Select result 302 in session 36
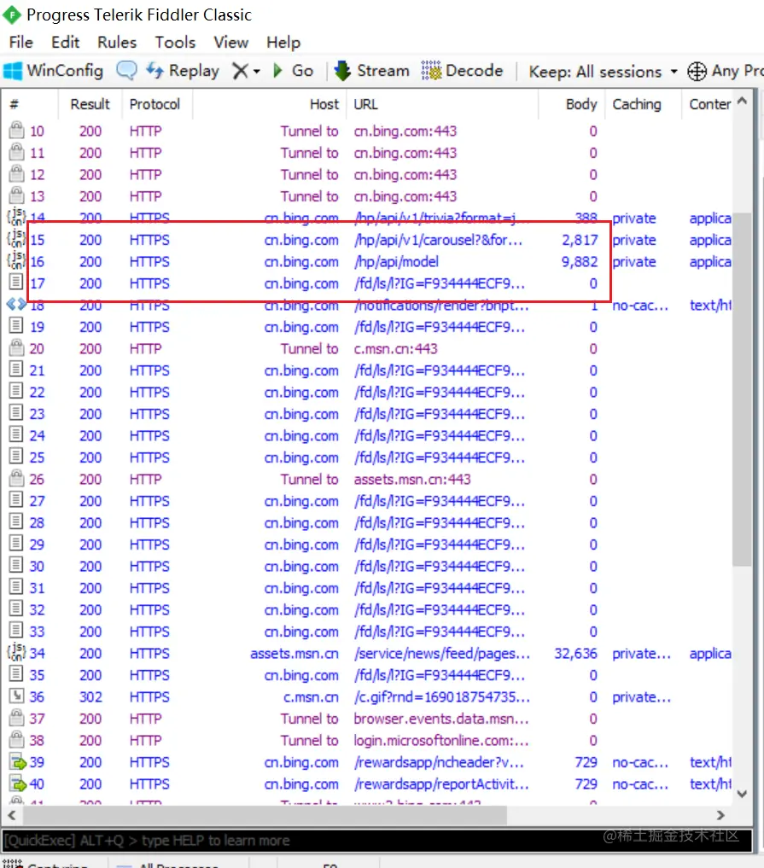This screenshot has width=764, height=868. (90, 697)
